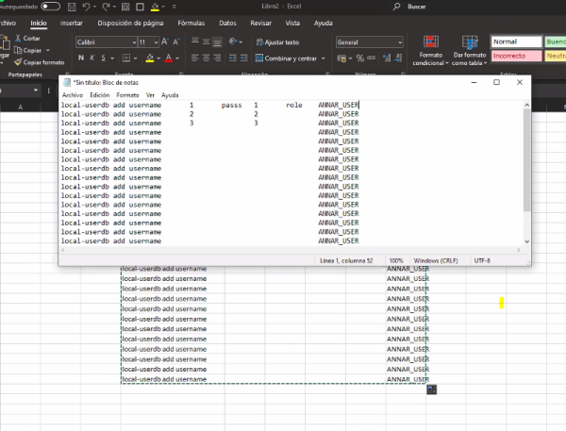Decrease indent icon
Image resolution: width=566 pixels, height=431 pixels.
point(233,58)
